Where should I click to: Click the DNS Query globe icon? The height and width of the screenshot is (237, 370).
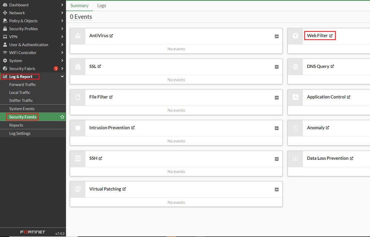point(296,67)
